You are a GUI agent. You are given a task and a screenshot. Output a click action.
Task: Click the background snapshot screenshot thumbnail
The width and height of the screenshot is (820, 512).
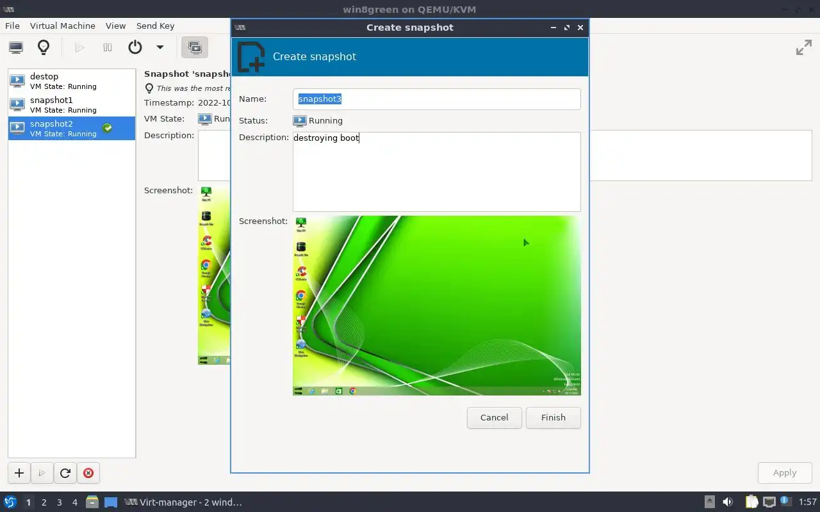coord(214,276)
